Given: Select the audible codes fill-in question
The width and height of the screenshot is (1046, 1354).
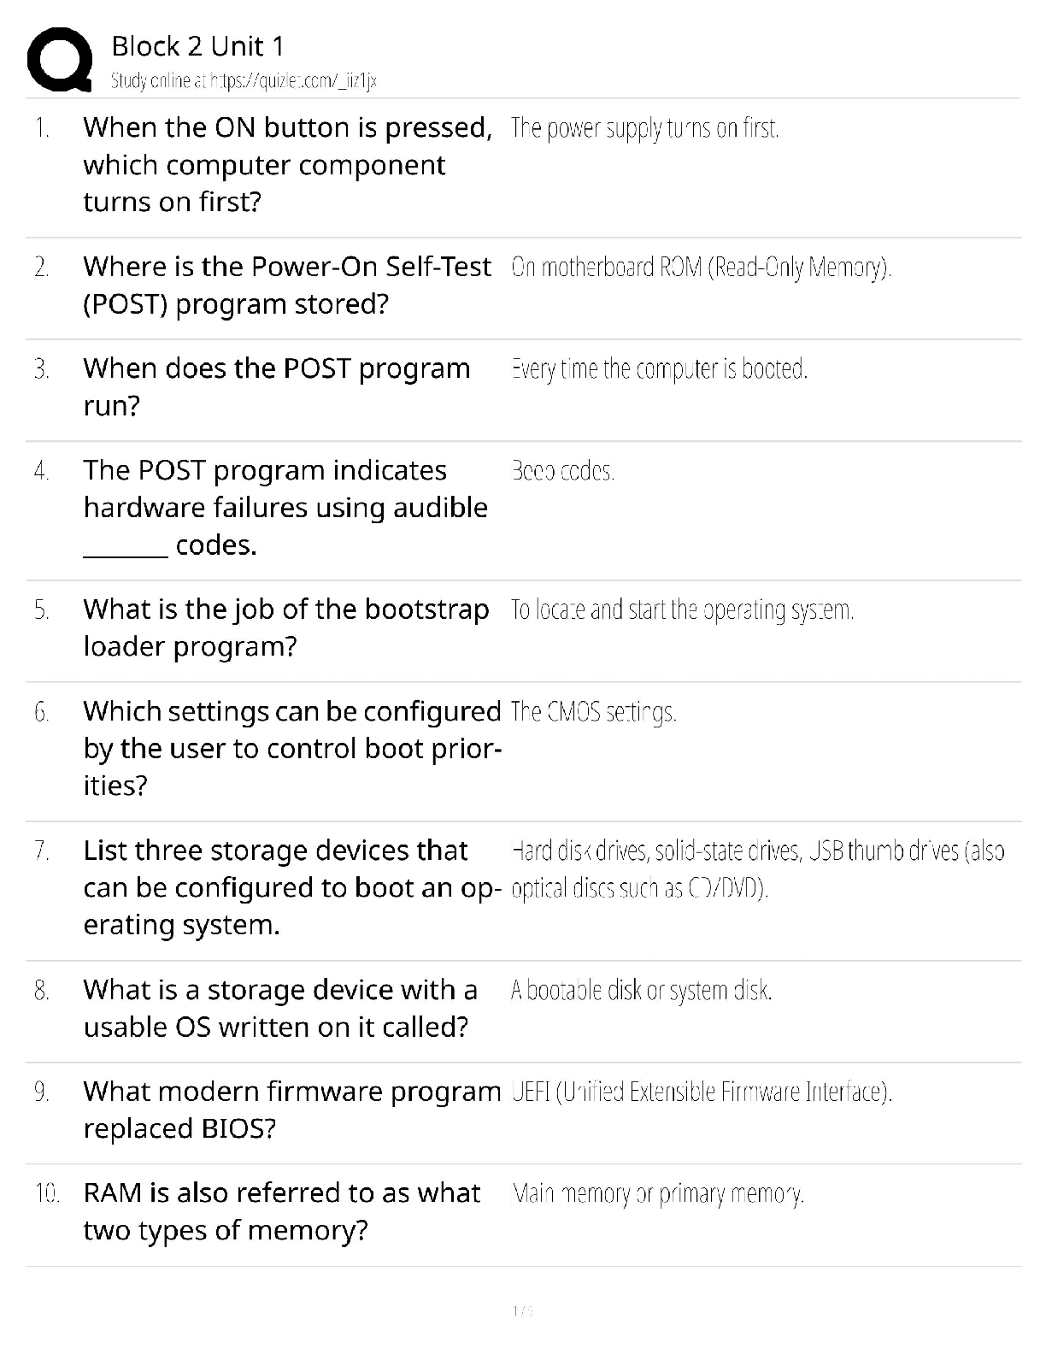Looking at the screenshot, I should coord(285,507).
